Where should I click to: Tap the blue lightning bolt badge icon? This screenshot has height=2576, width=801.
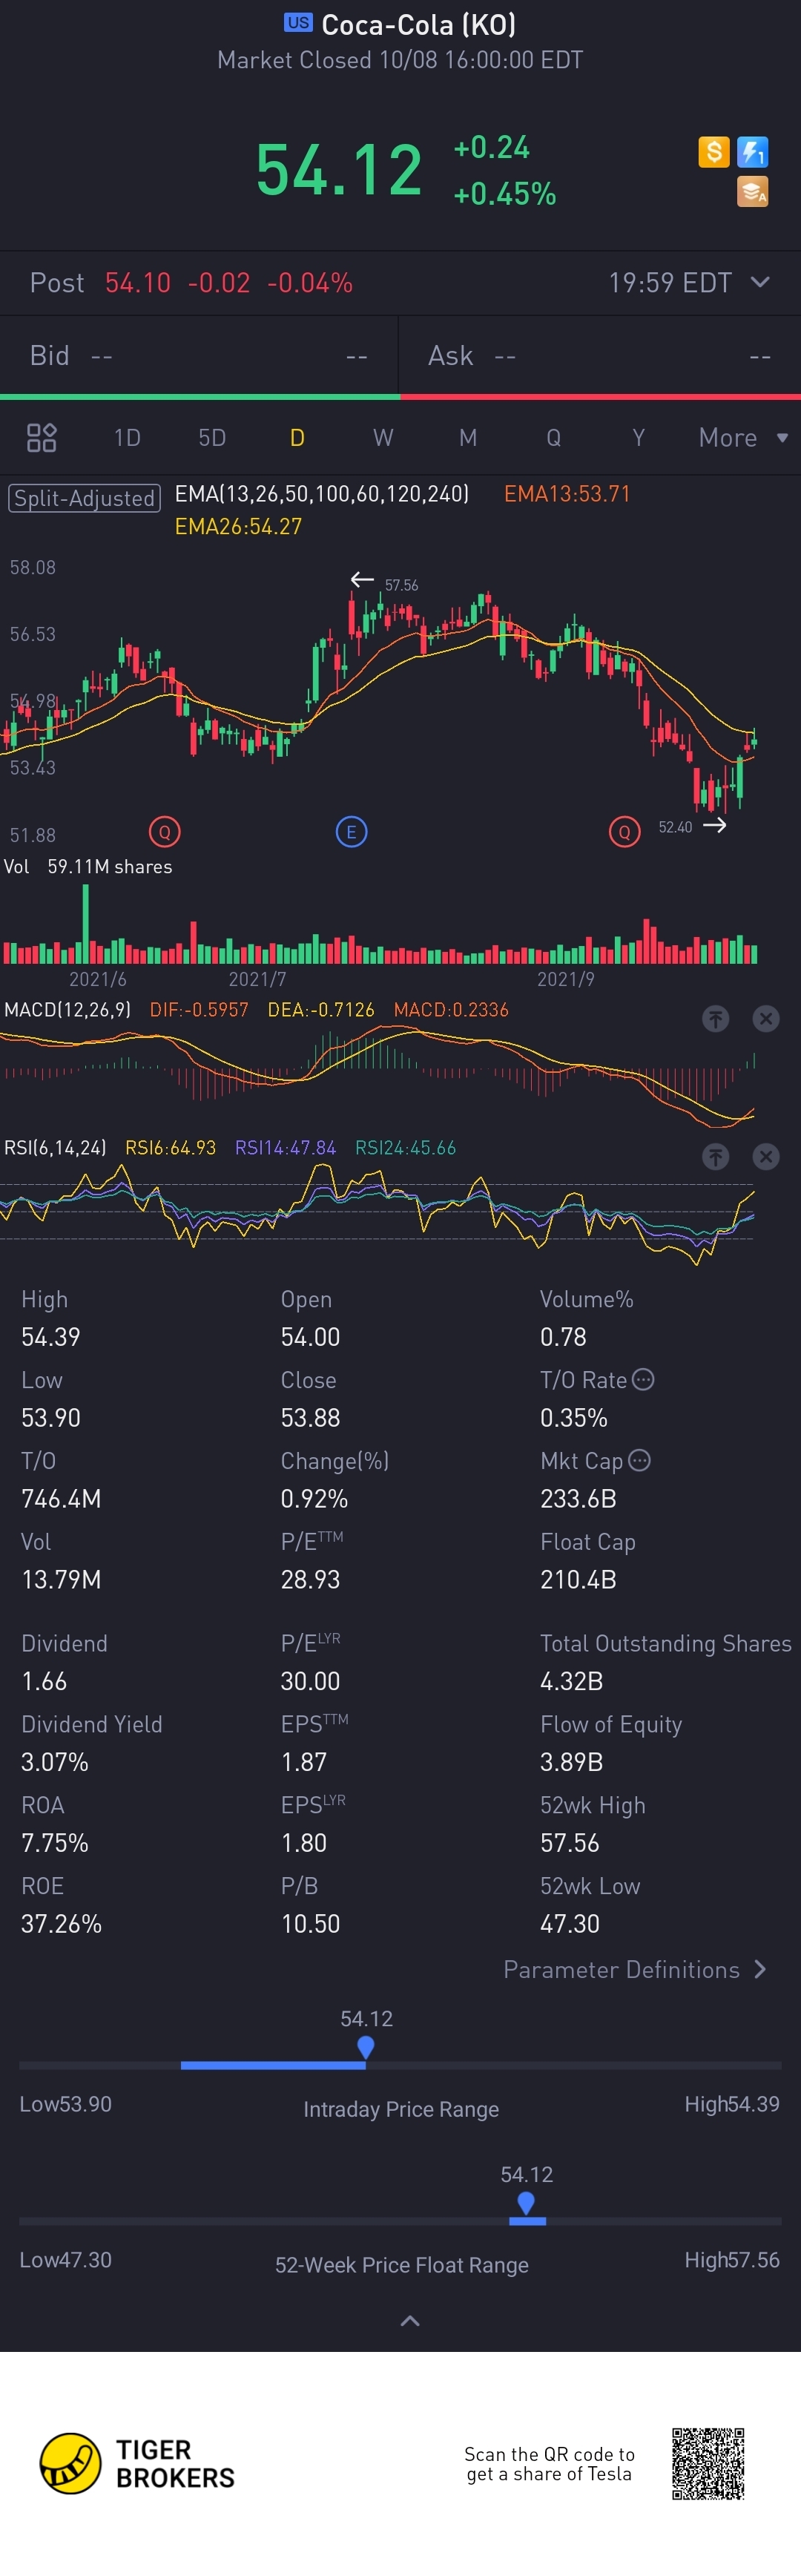point(753,152)
